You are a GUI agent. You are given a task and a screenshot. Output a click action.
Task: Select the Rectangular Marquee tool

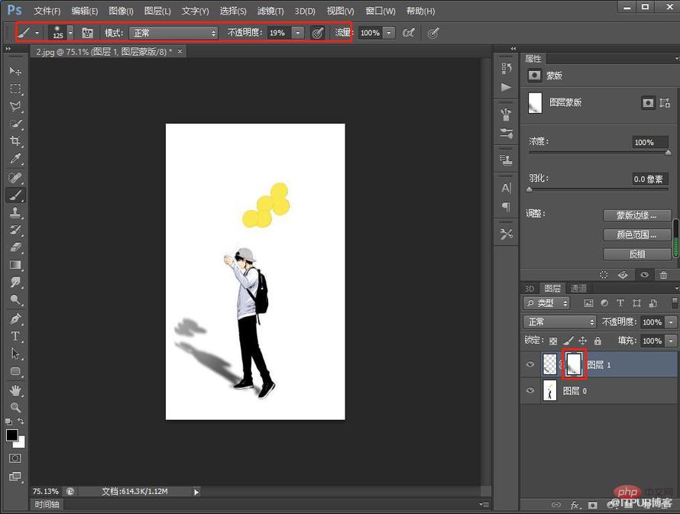click(x=15, y=89)
